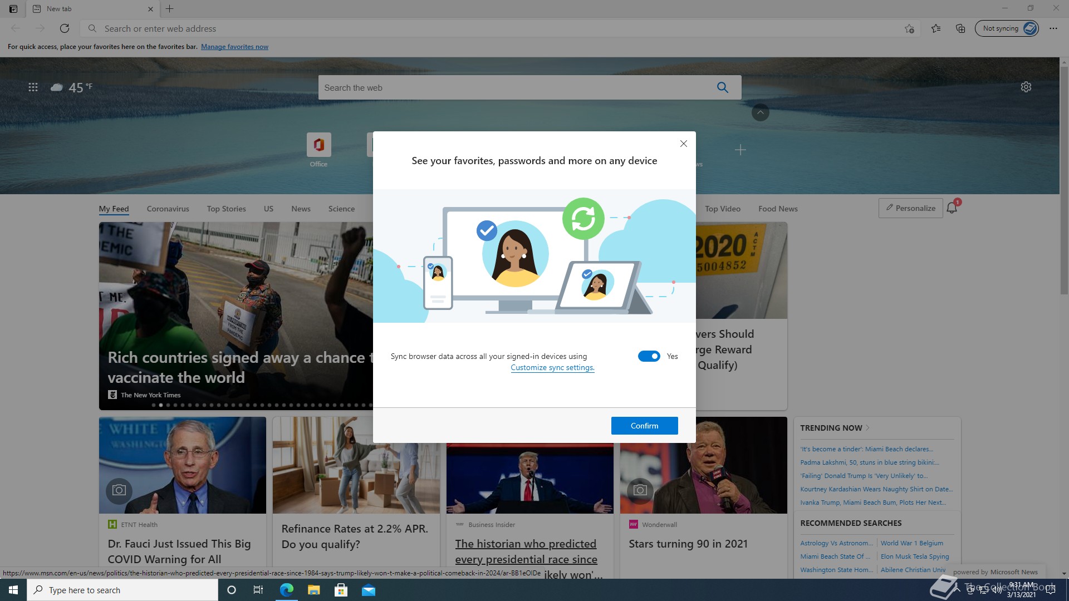Select the Top Stories tab

(226, 209)
